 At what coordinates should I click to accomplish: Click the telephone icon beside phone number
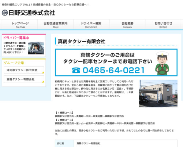[x=76, y=70]
